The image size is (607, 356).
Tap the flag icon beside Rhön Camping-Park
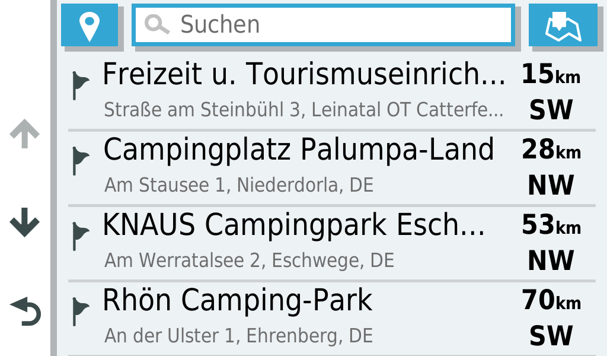tap(79, 311)
